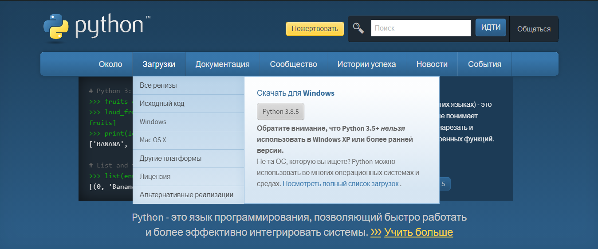The width and height of the screenshot is (598, 249).
Task: Focus the Поиск search input field
Action: click(421, 28)
